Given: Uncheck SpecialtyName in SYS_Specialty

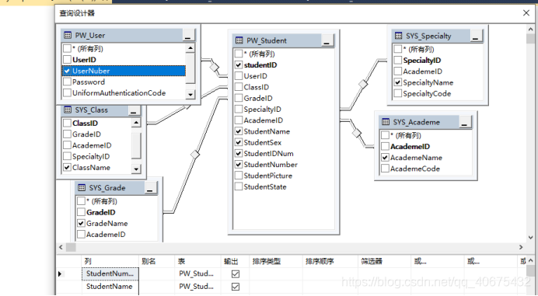Looking at the screenshot, I should [397, 82].
